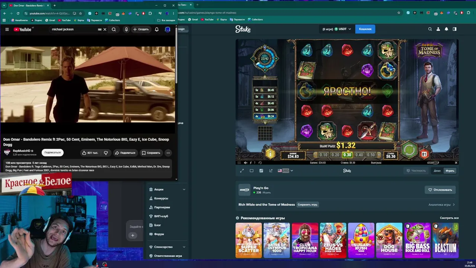The image size is (476, 268).
Task: Subscribe to RapMusicHD with Подписаться
Action: [x=52, y=153]
